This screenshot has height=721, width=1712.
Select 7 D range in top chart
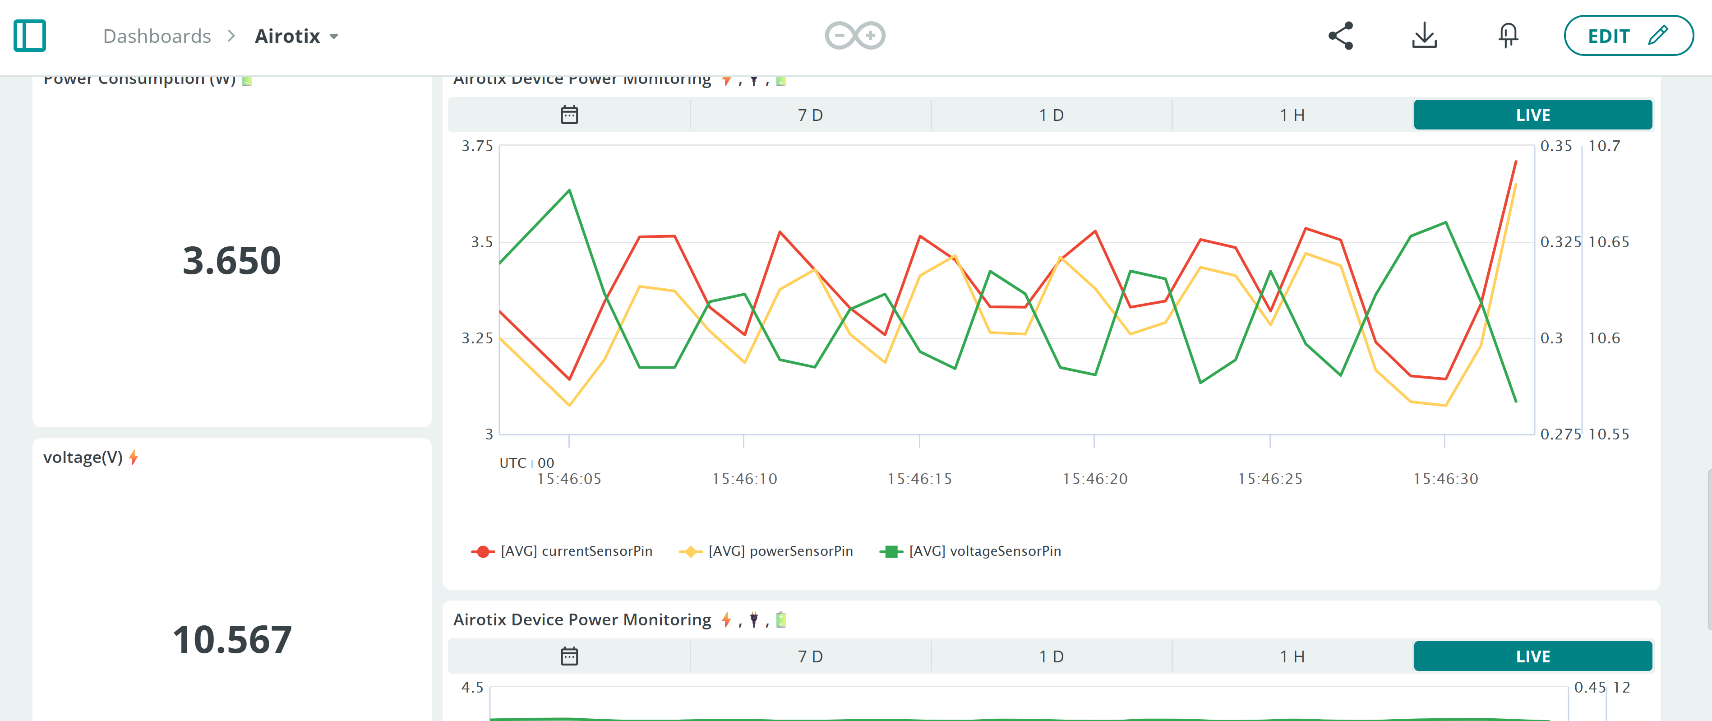810,115
